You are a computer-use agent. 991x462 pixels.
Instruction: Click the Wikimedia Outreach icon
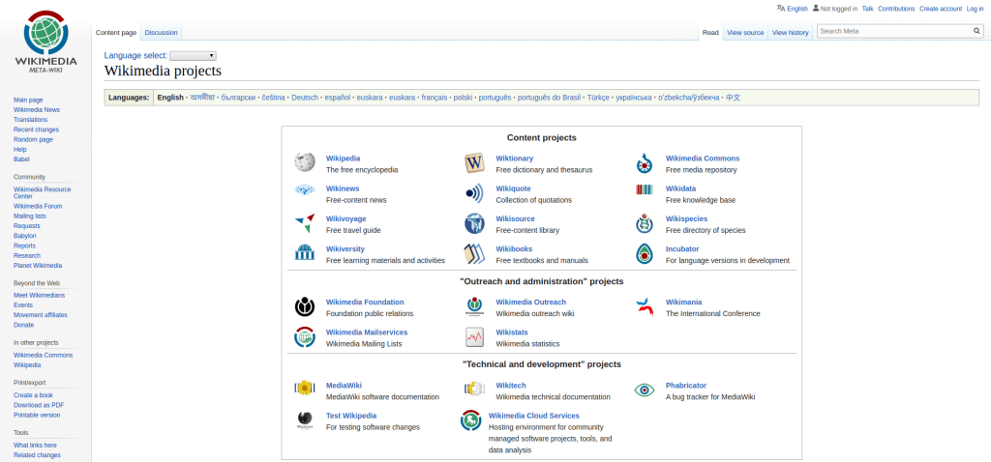coord(474,306)
